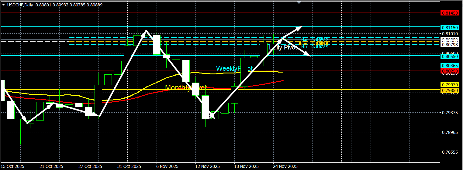Screen dimensions: 463x170
Task: Select the cyan WeeklyPivot text label
Action: pyautogui.click(x=234, y=69)
